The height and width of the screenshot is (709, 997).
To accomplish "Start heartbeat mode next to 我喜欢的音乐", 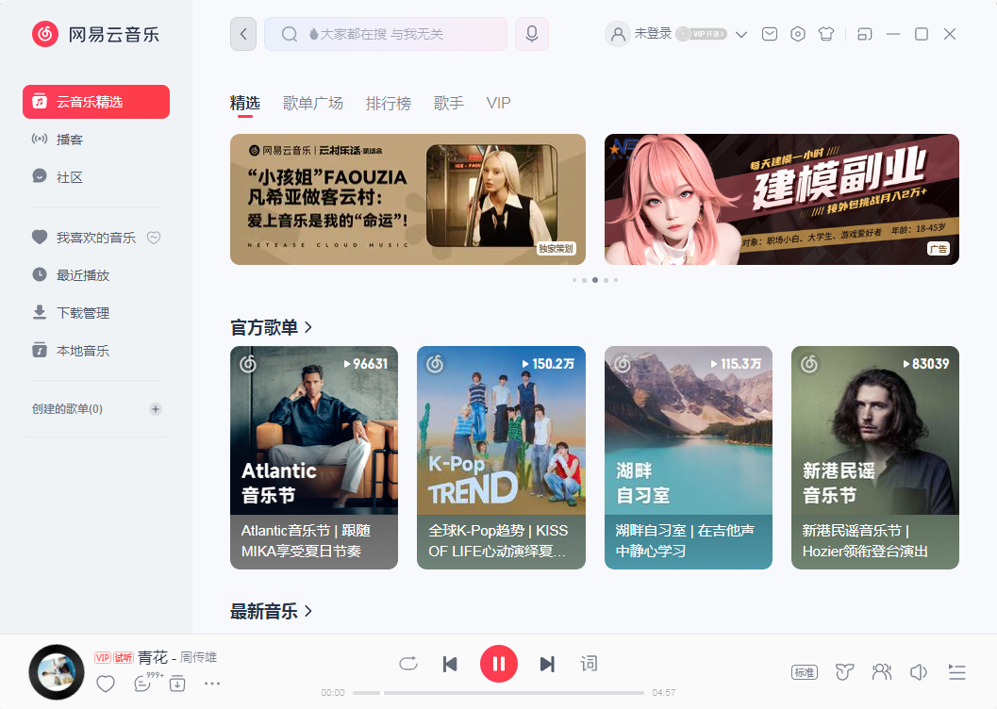I will [154, 238].
